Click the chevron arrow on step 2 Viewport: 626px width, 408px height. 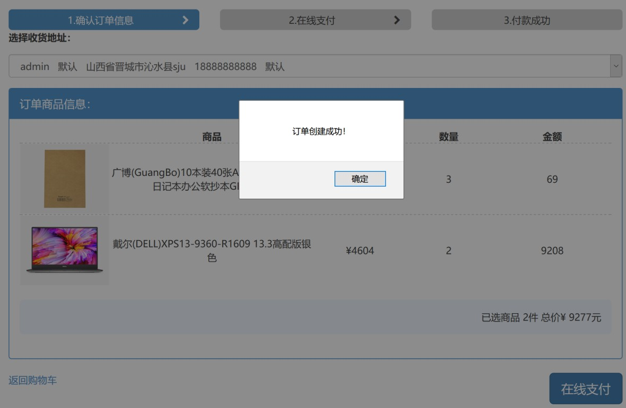pos(396,20)
